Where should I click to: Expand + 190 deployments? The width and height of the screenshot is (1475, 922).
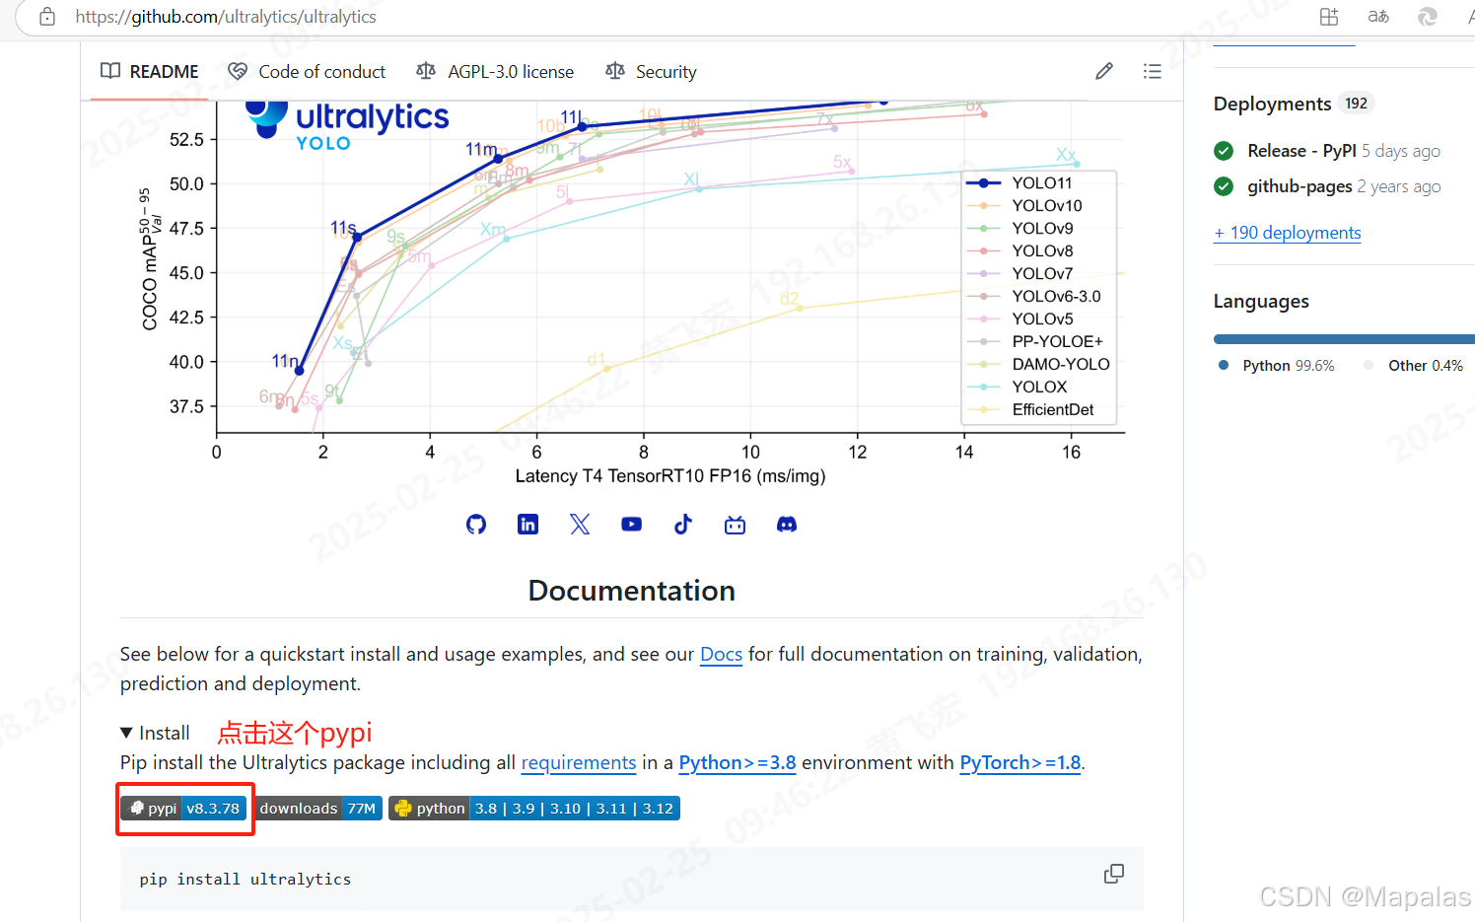(1287, 233)
